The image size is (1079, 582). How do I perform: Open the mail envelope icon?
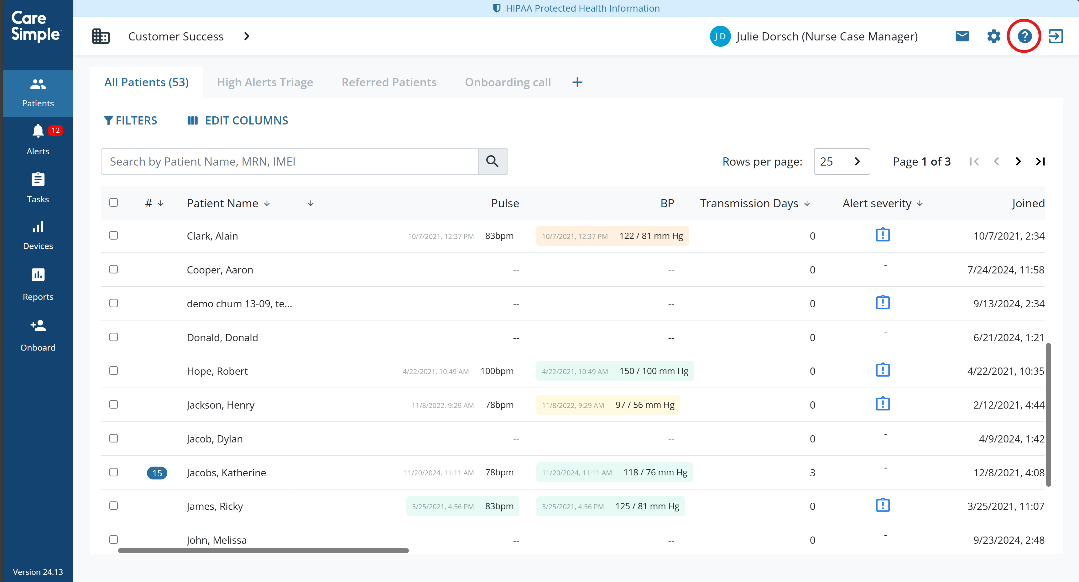click(x=962, y=36)
